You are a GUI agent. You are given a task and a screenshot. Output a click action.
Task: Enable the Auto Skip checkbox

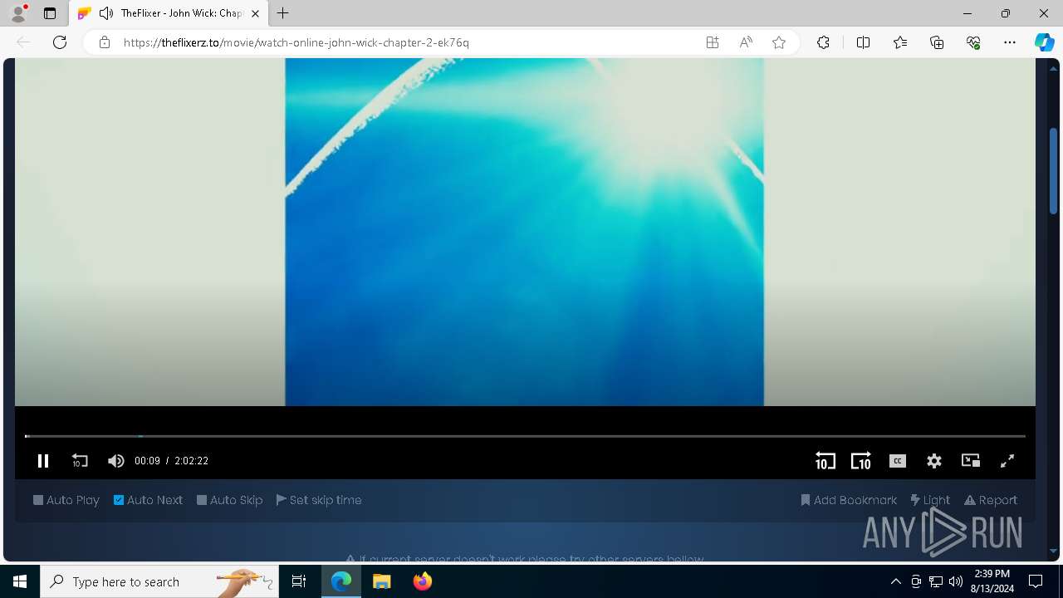[230, 500]
